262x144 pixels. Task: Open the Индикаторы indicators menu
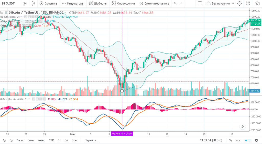pos(73,4)
